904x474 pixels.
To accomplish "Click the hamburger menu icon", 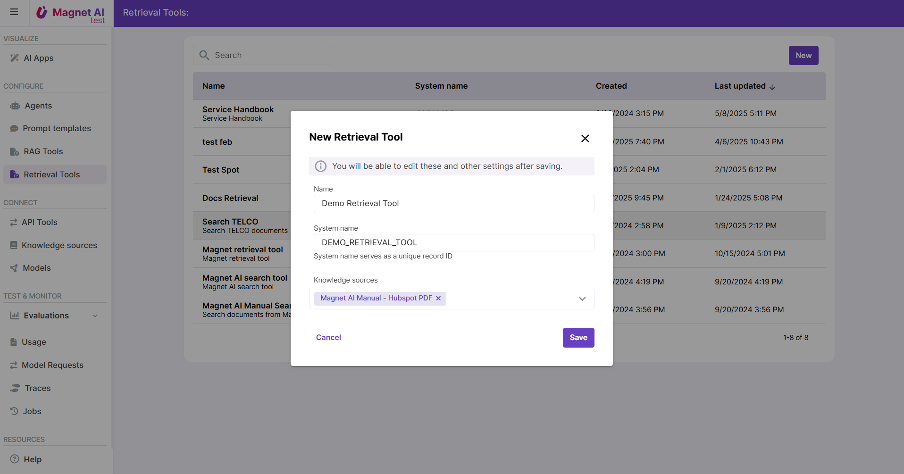I will pyautogui.click(x=14, y=12).
